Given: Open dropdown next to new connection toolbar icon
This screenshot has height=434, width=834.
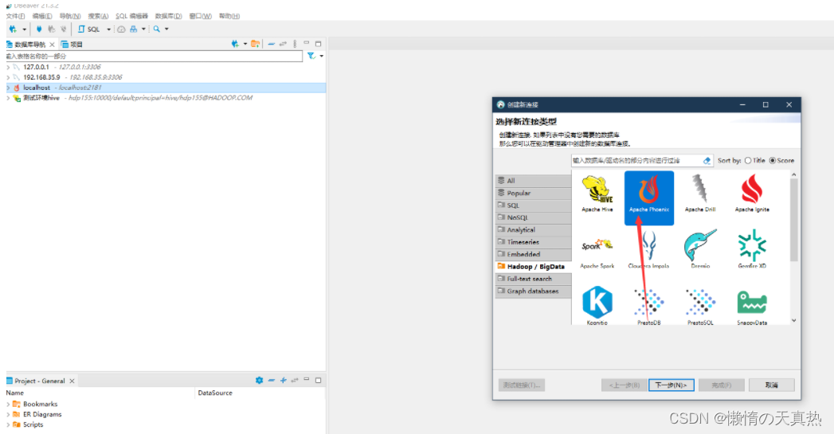Looking at the screenshot, I should 24,29.
